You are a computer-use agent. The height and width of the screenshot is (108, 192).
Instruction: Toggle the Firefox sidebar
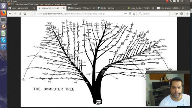click(181, 13)
